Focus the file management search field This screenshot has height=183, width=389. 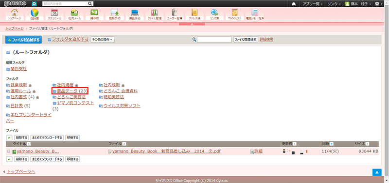coord(214,40)
